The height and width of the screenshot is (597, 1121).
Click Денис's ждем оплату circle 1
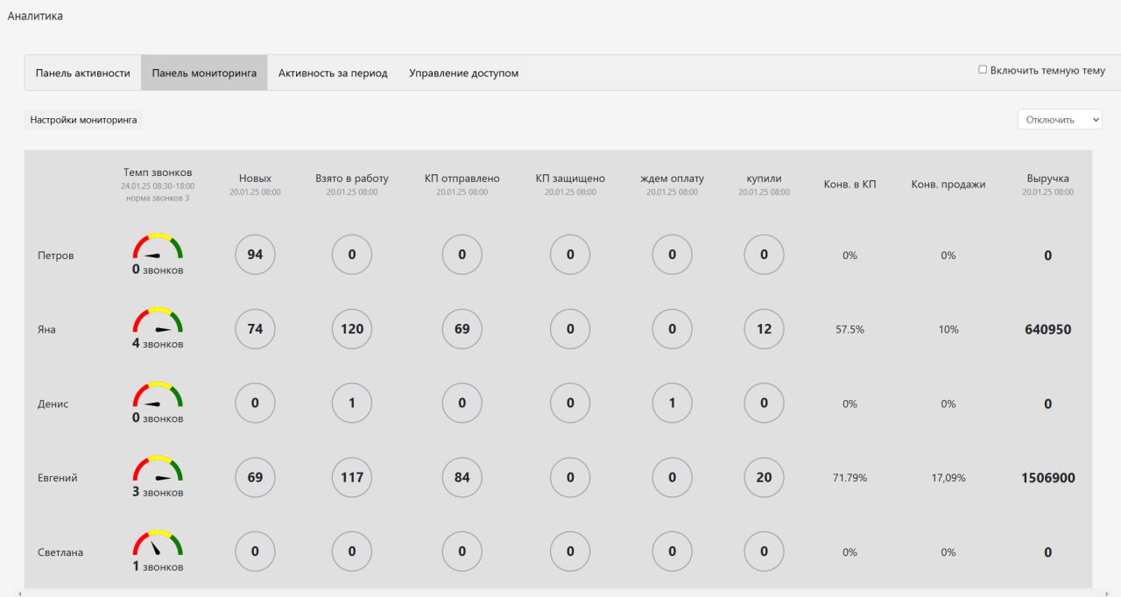click(673, 404)
